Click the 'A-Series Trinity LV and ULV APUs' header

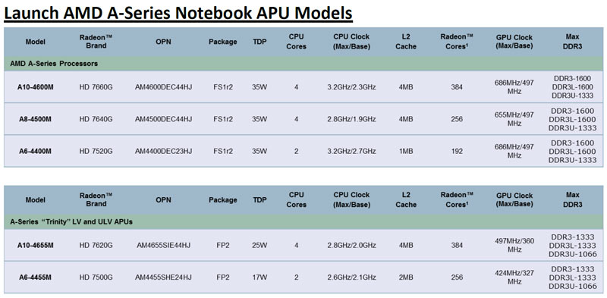point(71,221)
